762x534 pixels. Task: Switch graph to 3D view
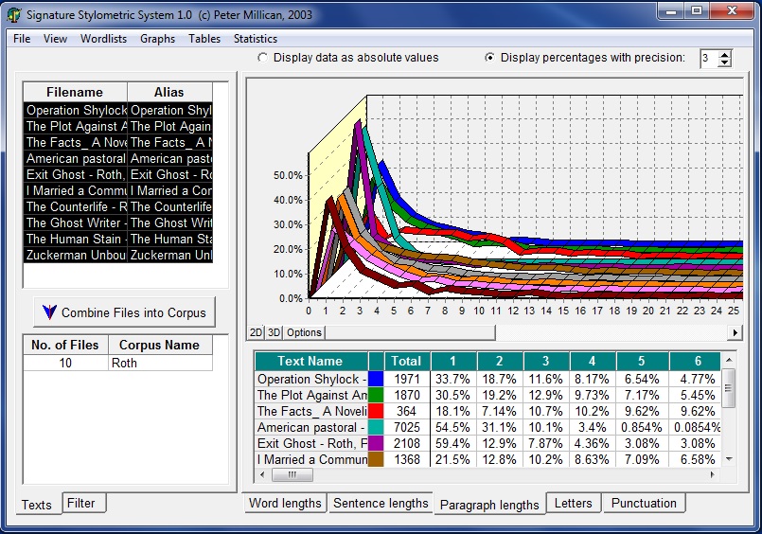click(x=275, y=333)
